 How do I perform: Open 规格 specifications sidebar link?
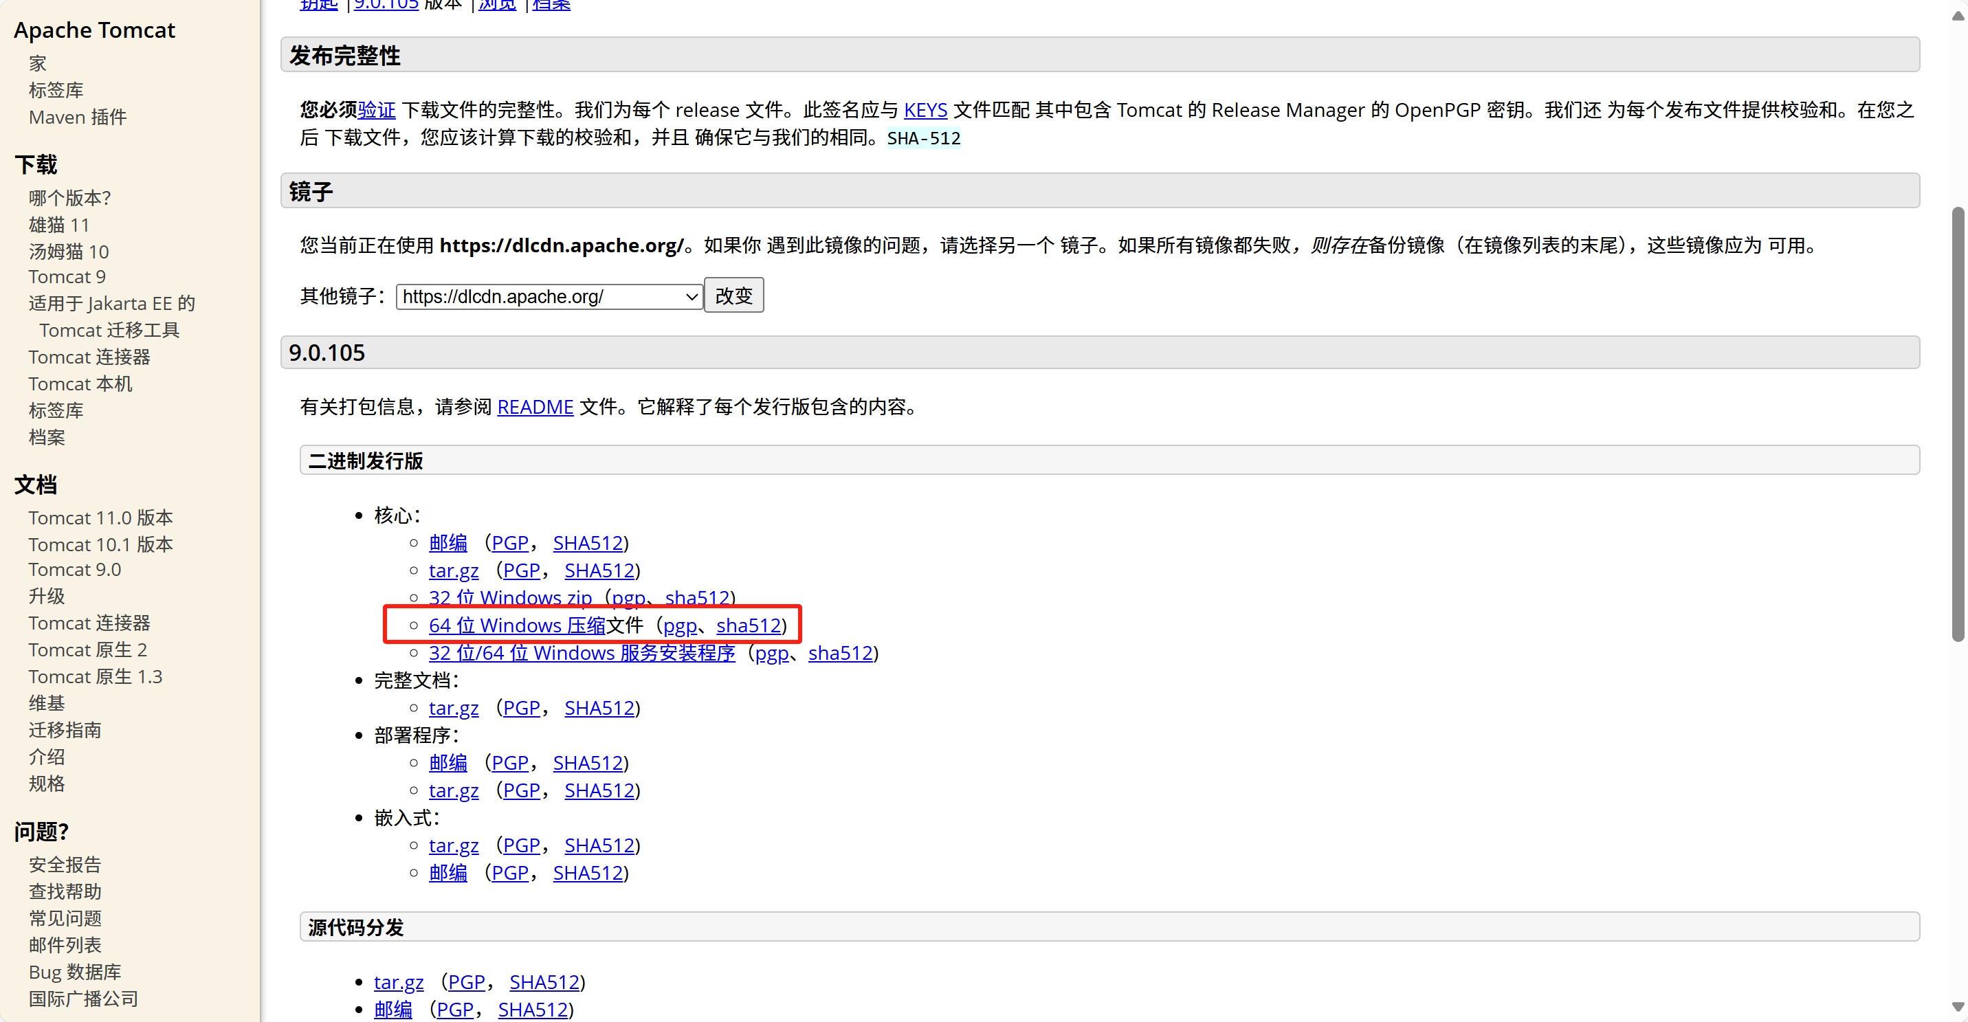(47, 783)
